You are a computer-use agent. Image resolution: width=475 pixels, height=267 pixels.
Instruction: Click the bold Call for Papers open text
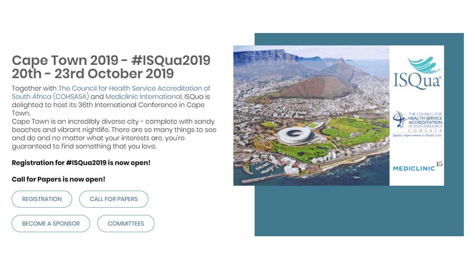[59, 179]
